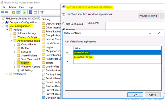
Task: Click the All Settings icon in tree
Action: click(19, 70)
